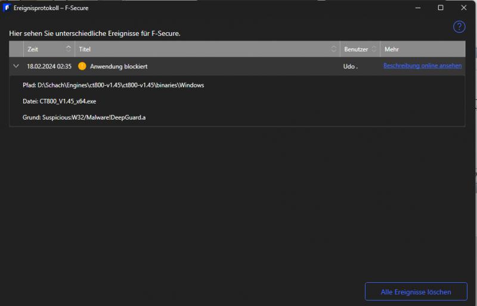Click the Pfad line showing the Windows folder
This screenshot has height=306, width=477.
tap(113, 85)
